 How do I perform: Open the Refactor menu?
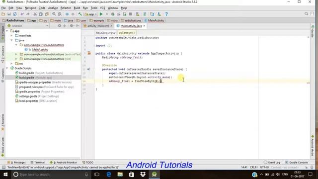[66, 8]
